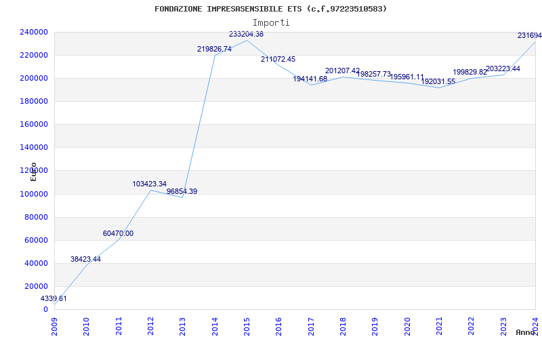Click data label 103423.34
The height and width of the screenshot is (339, 542).
click(150, 184)
